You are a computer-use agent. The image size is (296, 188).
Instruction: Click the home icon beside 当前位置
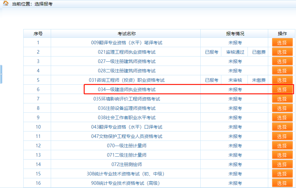[5, 4]
